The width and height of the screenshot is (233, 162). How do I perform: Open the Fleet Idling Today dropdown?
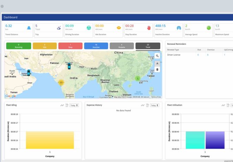[74, 105]
